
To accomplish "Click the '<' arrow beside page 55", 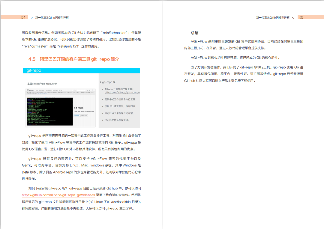I will pos(293,18).
